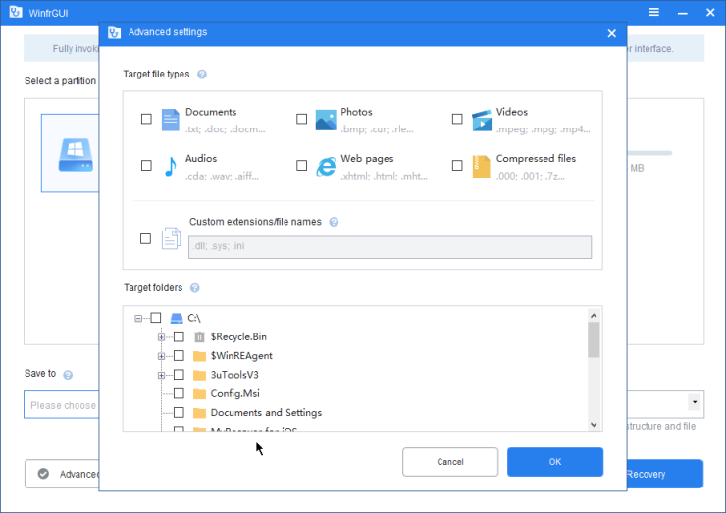Click the custom extensions file icon
726x513 pixels.
pos(171,238)
